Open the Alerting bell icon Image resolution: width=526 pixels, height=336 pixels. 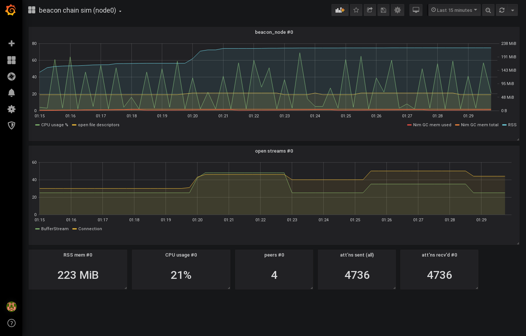pyautogui.click(x=12, y=93)
